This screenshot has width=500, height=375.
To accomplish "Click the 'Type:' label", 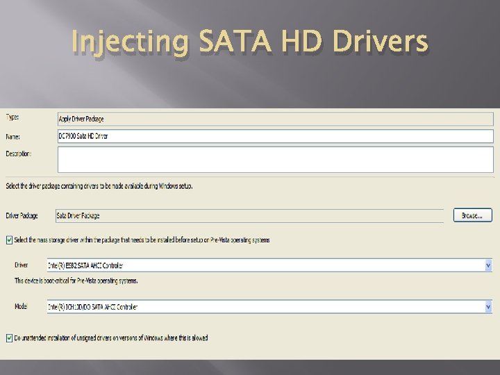I will click(x=12, y=117).
